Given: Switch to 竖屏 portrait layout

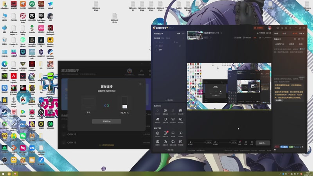Looking at the screenshot, I should (183, 34).
